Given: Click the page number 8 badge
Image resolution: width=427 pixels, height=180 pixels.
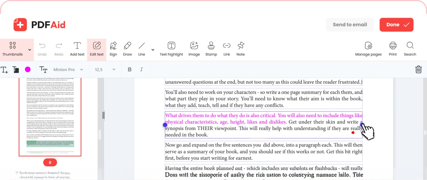Looking at the screenshot, I should click(50, 163).
